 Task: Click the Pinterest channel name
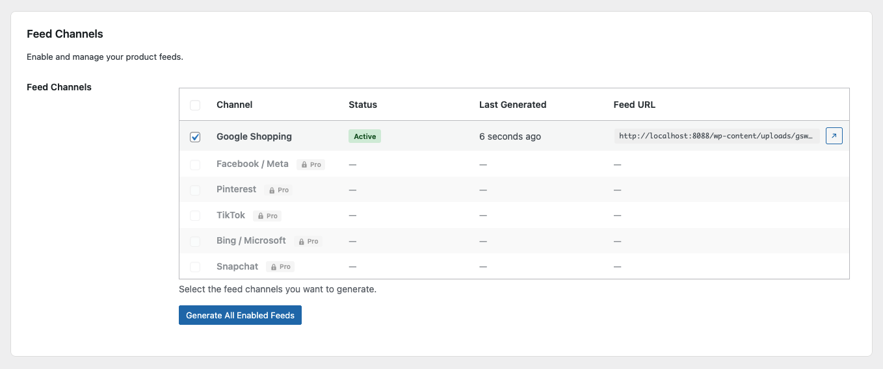pos(237,189)
